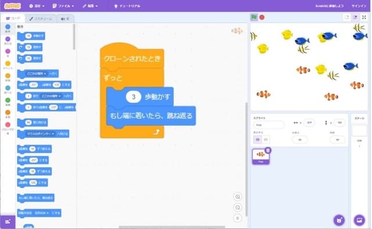
Task: Click the sprite y position field
Action: pos(339,122)
